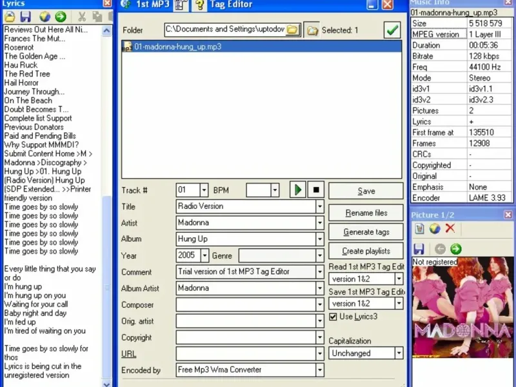Search cover art online via Picture panel globe

435,228
